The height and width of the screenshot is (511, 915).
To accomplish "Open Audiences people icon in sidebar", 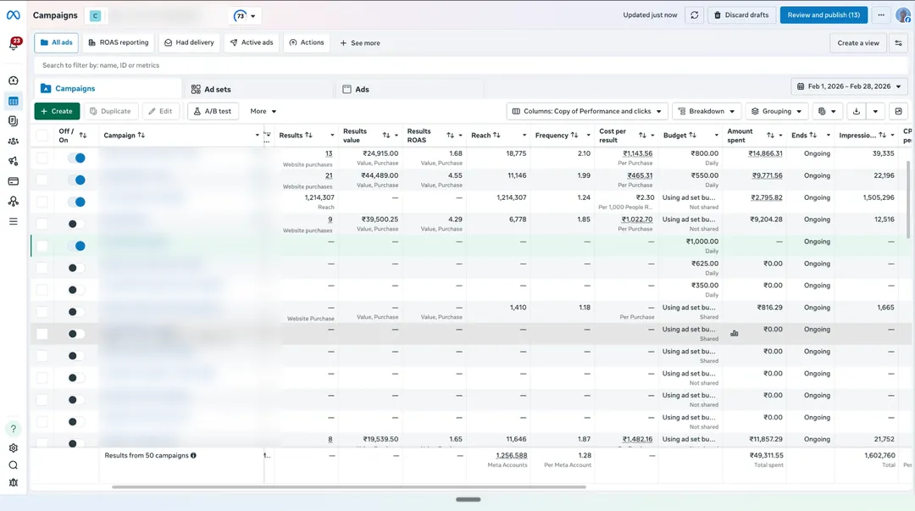I will (14, 142).
